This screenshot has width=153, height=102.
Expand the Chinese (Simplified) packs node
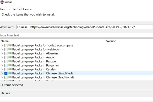2,73
